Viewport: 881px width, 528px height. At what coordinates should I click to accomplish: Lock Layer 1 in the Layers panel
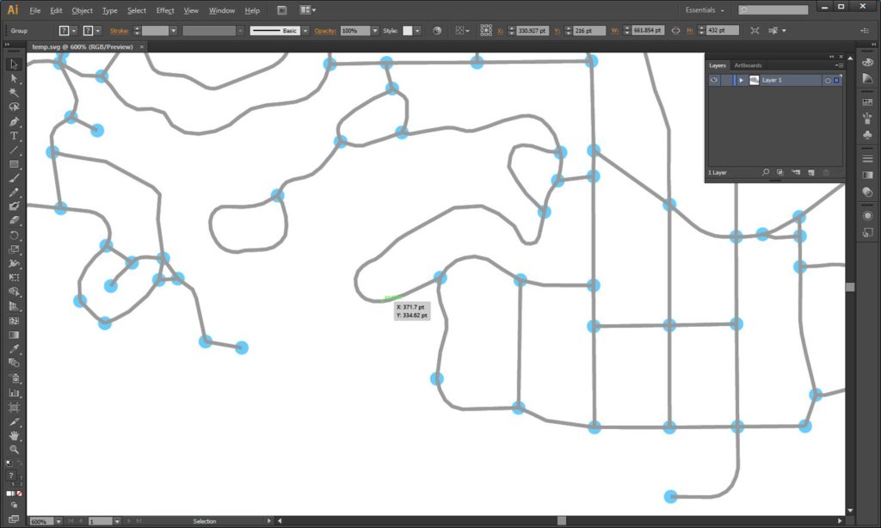[725, 80]
